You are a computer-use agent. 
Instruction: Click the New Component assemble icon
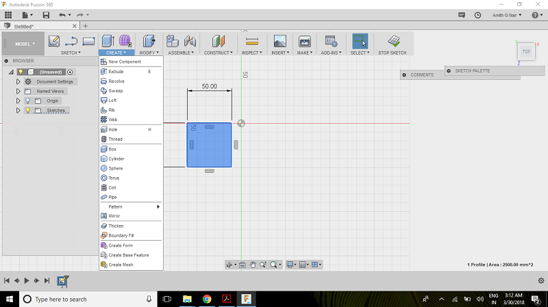[x=173, y=41]
